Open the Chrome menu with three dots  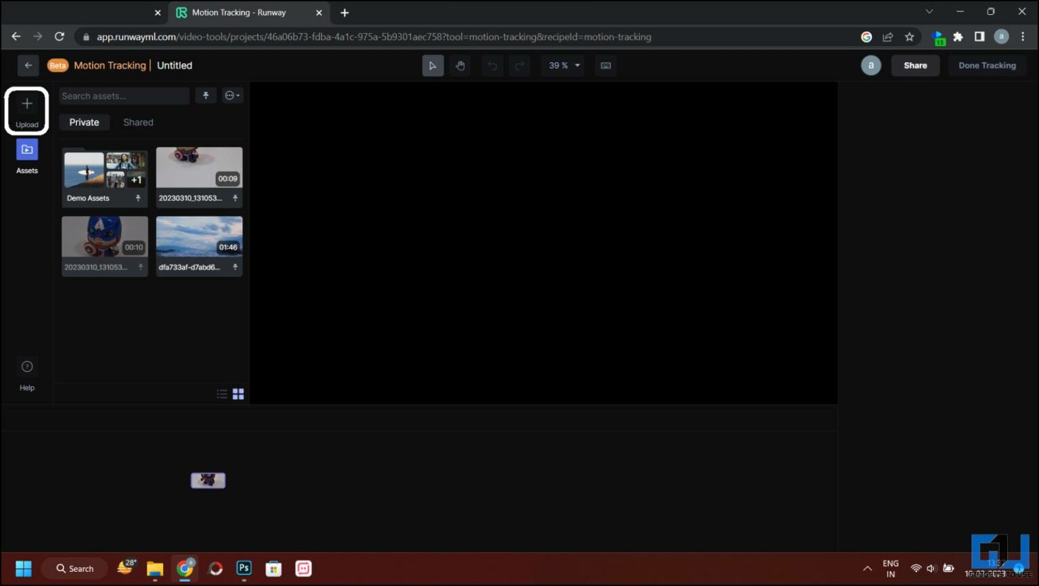(x=1023, y=37)
